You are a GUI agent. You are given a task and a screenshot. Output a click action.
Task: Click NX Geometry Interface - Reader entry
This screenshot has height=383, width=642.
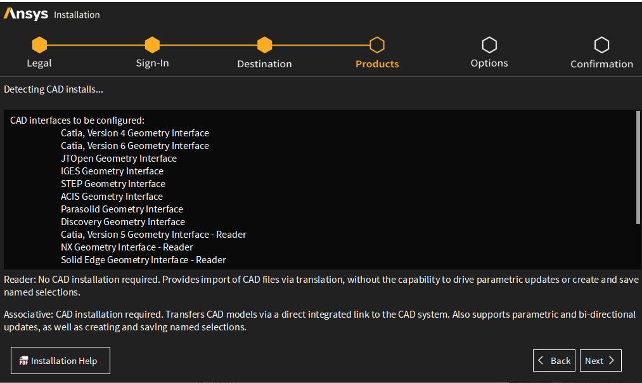pos(127,247)
